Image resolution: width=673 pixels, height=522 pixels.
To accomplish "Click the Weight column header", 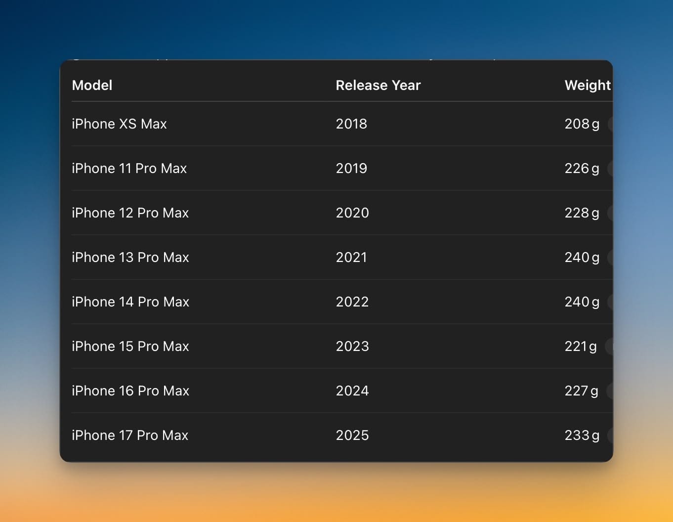I will [588, 85].
